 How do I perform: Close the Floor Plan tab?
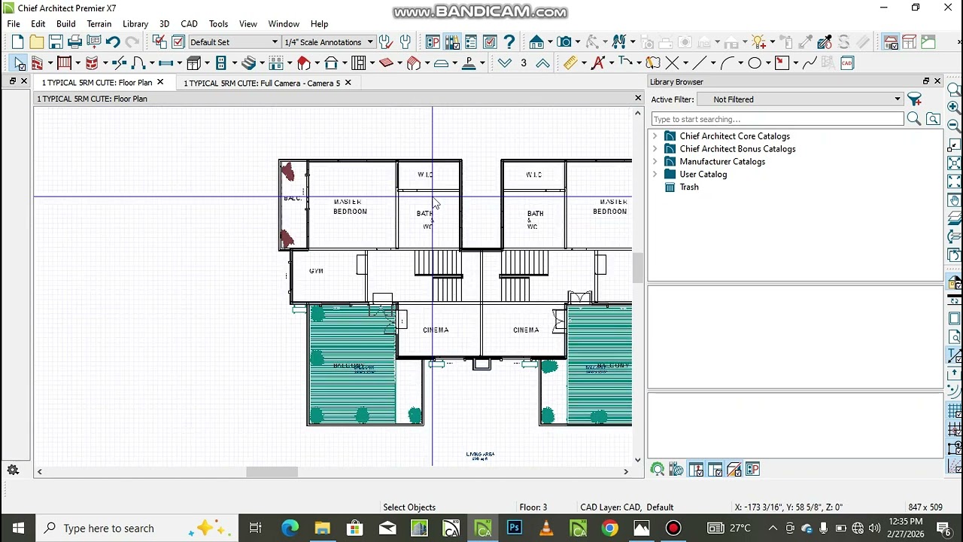pyautogui.click(x=160, y=83)
